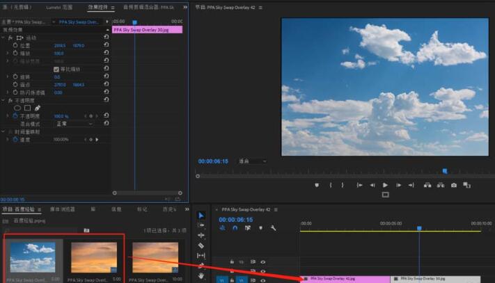
Task: Reset the Position parameter in effect controls
Action: coord(106,45)
